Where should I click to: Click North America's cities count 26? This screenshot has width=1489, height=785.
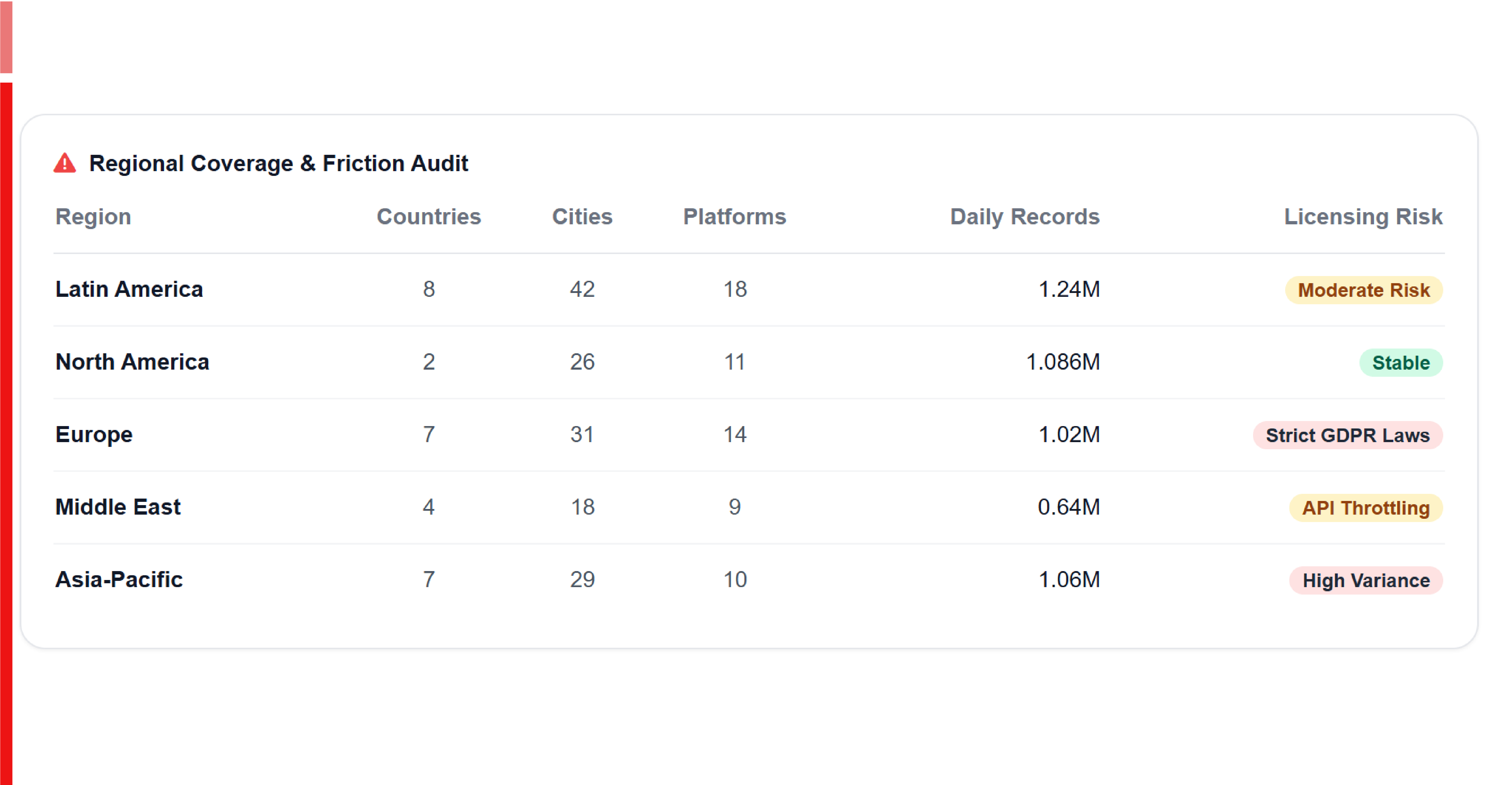pyautogui.click(x=582, y=362)
